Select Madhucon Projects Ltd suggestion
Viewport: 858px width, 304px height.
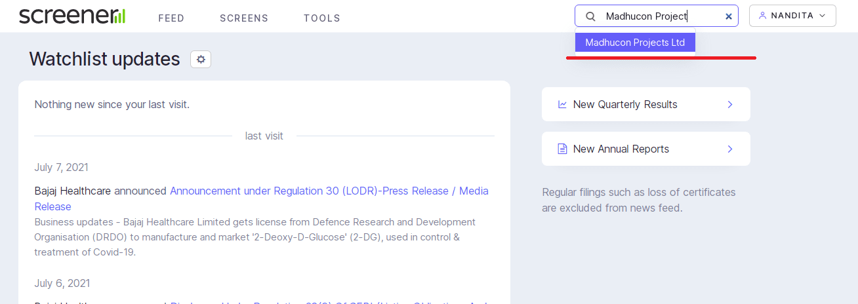coord(635,43)
